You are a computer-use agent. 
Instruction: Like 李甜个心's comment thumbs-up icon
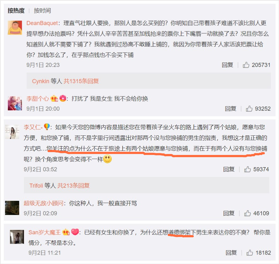coord(249,108)
